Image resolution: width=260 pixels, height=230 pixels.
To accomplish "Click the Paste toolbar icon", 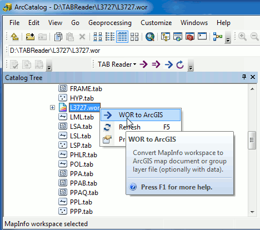I will point(70,37).
